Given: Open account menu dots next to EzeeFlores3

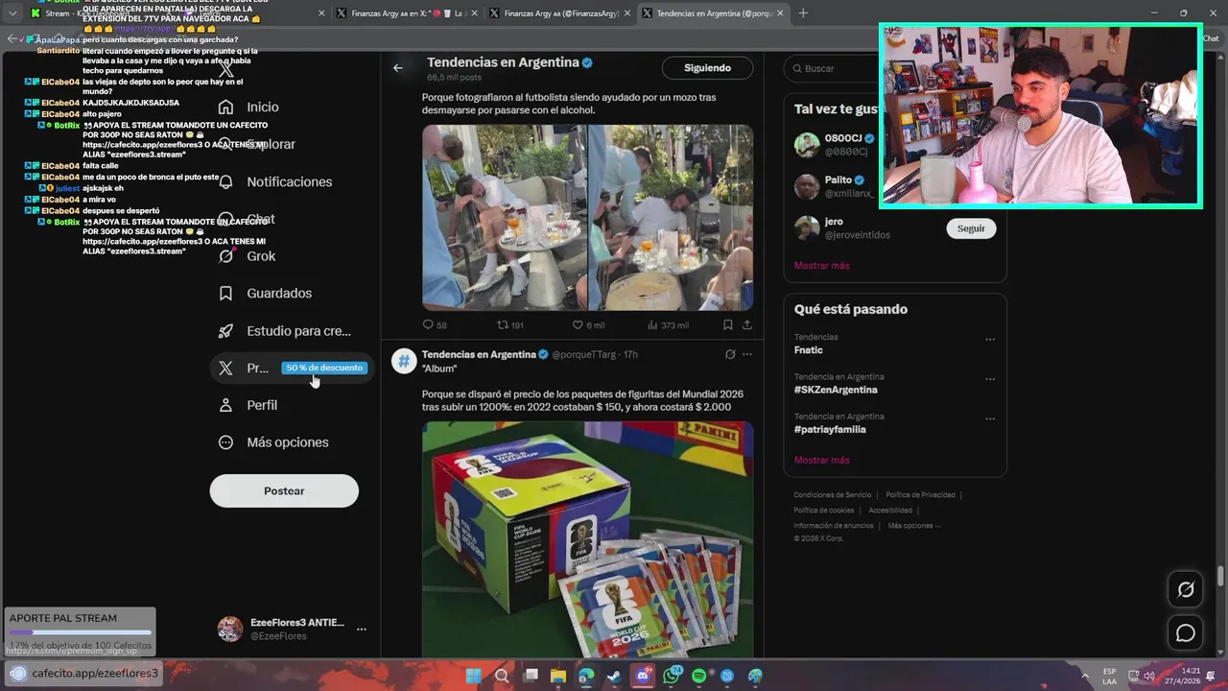Looking at the screenshot, I should coord(362,630).
